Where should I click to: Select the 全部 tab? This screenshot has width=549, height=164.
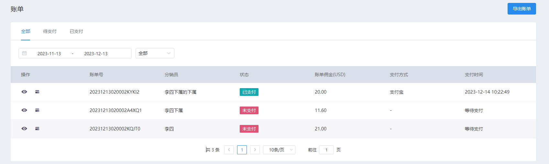pos(26,31)
